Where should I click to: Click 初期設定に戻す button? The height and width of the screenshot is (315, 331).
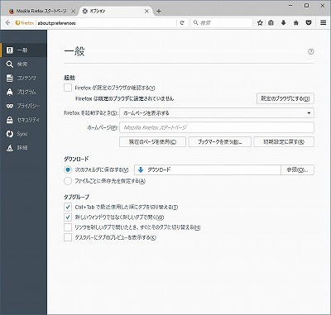(284, 142)
